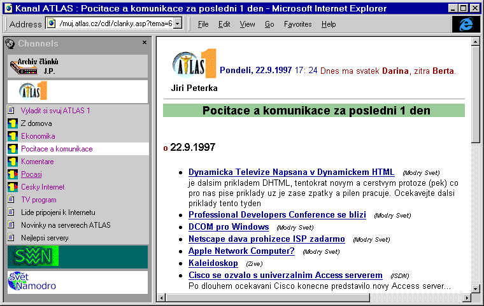Screen dimensions: 484x306
Task: Click the page icon in the Address box
Action: (x=52, y=24)
